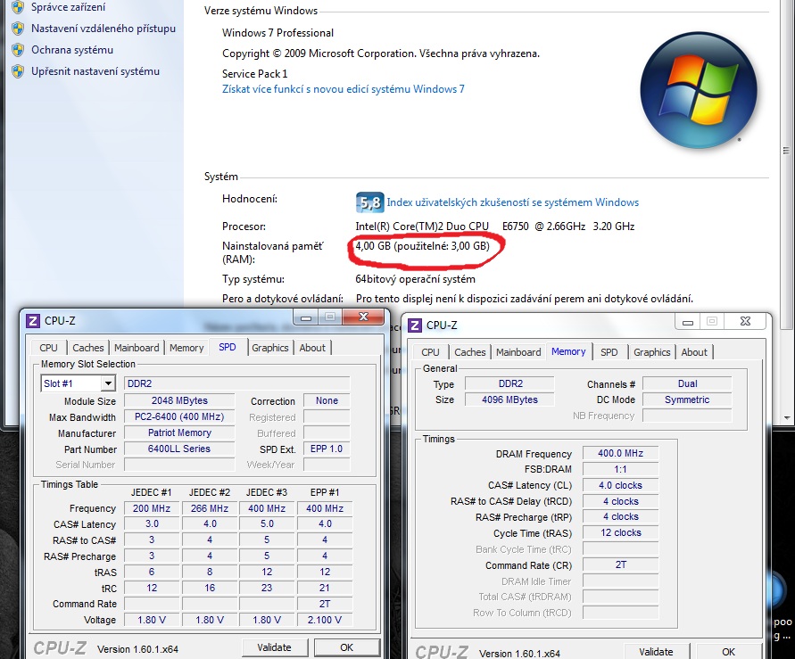Click shield icon beside Upřesnit nastavení systému

[18, 71]
